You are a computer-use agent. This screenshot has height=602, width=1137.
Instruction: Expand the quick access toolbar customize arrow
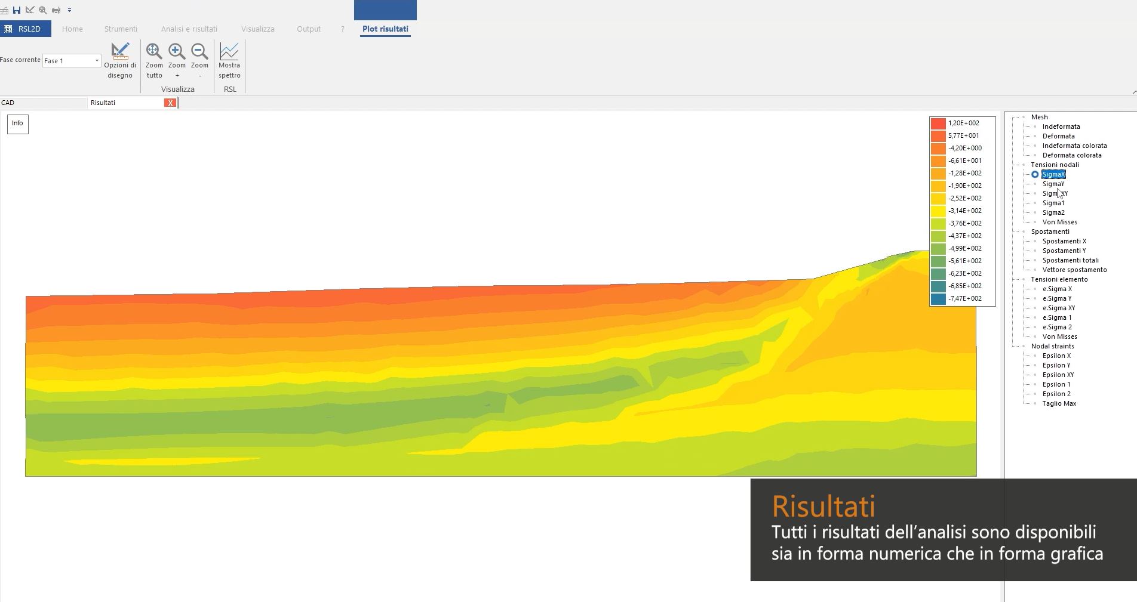point(69,10)
